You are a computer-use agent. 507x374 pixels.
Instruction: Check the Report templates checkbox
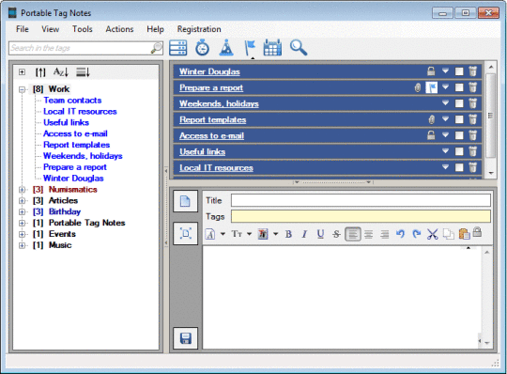coord(459,119)
